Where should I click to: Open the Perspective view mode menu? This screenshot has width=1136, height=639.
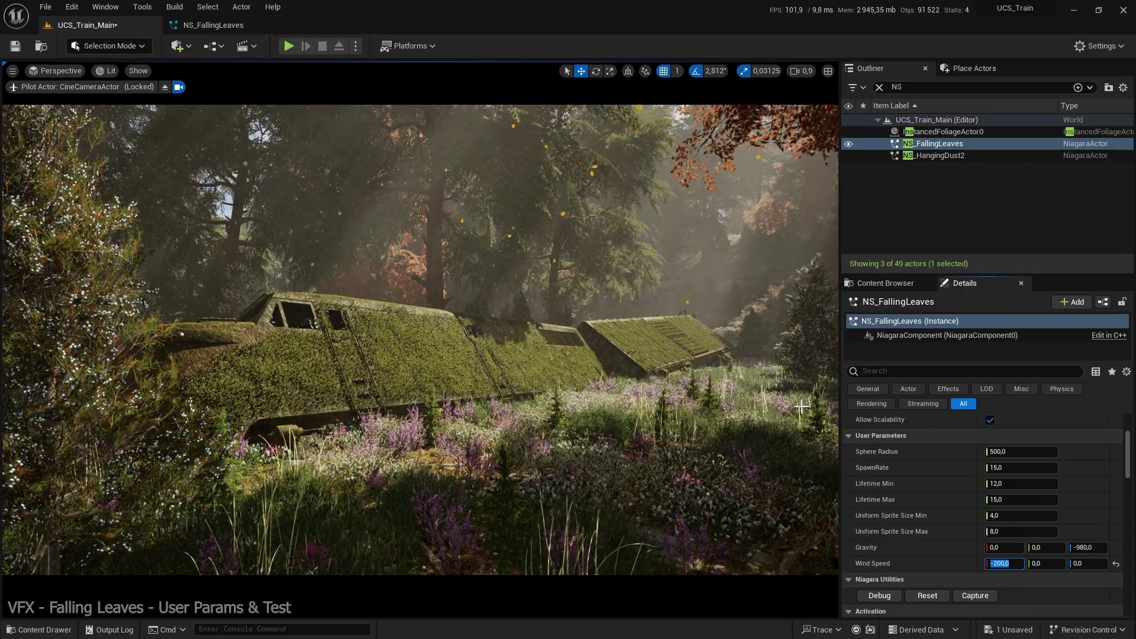(55, 71)
